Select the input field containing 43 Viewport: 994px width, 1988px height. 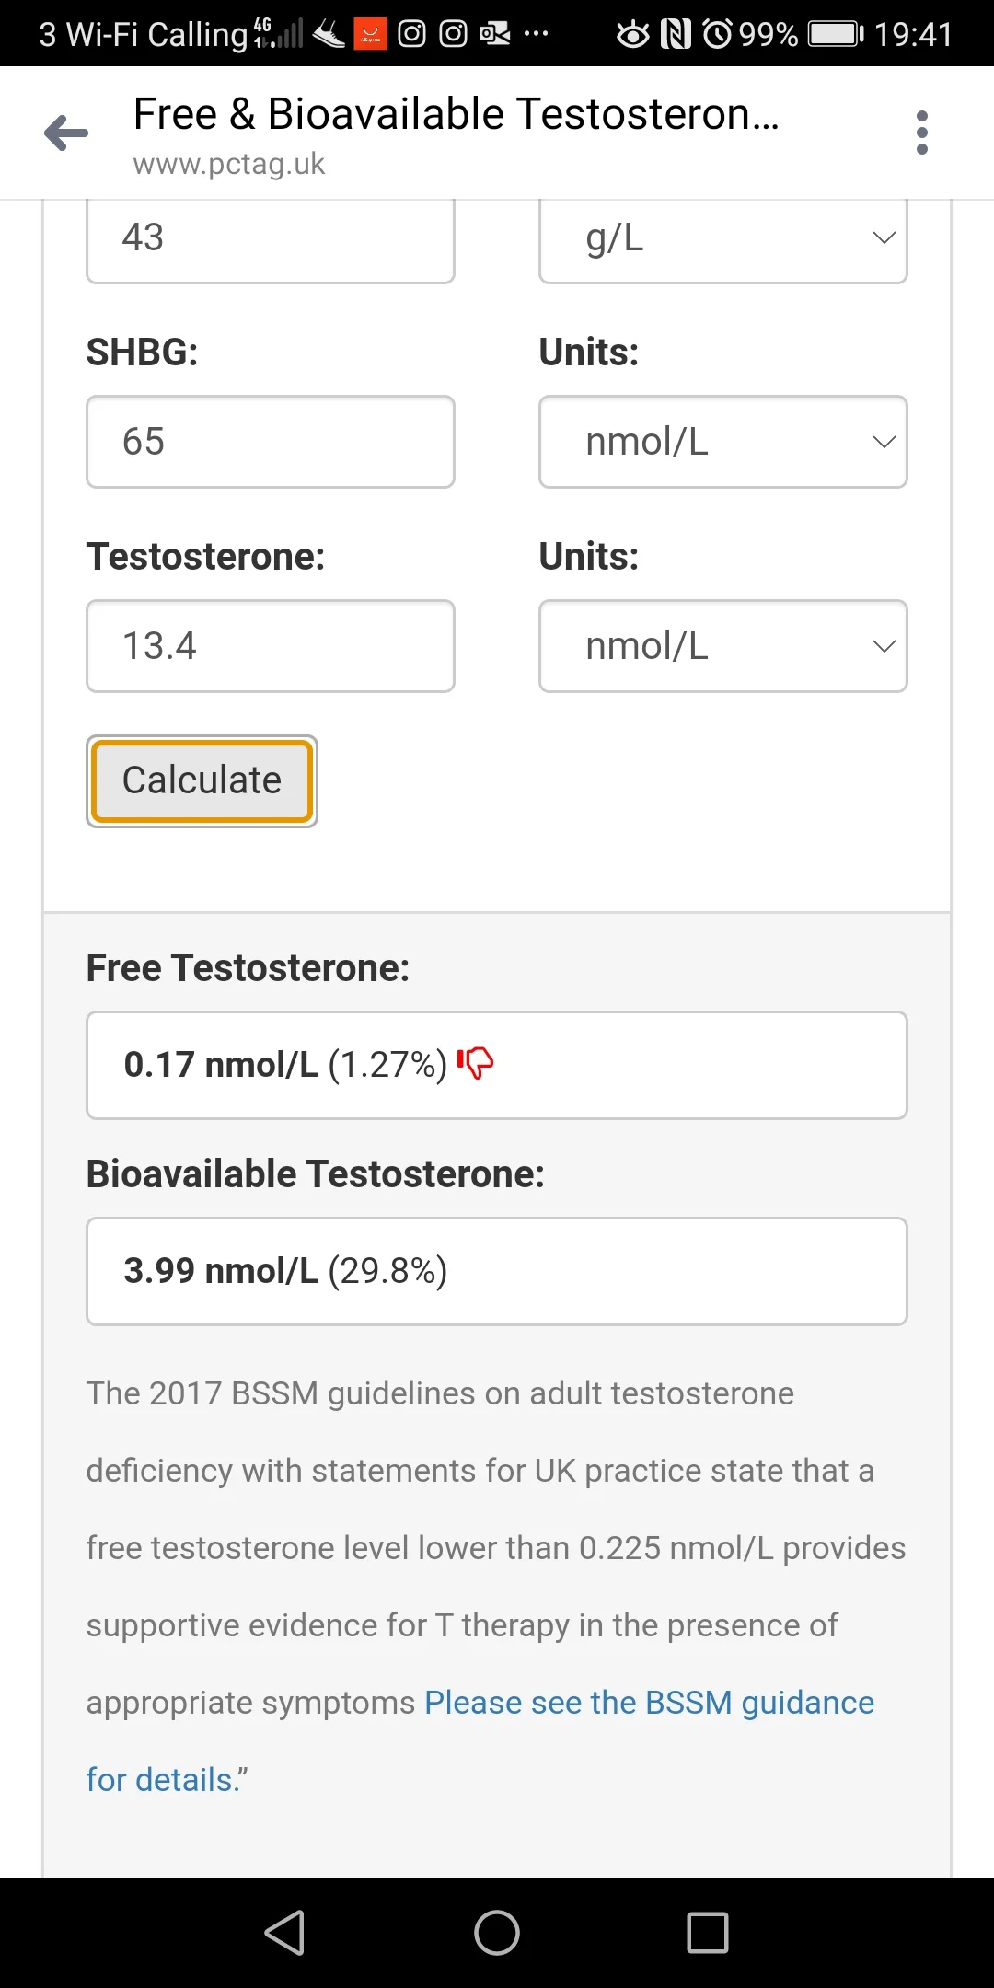(x=271, y=238)
